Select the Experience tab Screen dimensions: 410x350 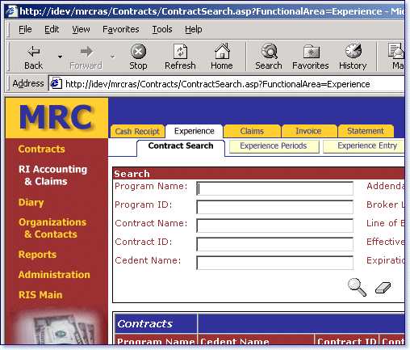[x=195, y=131]
